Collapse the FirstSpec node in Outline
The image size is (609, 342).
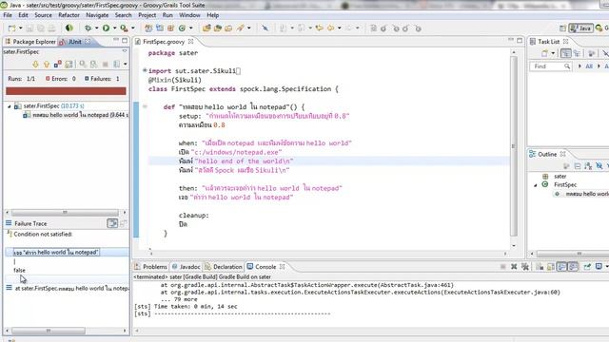point(536,185)
